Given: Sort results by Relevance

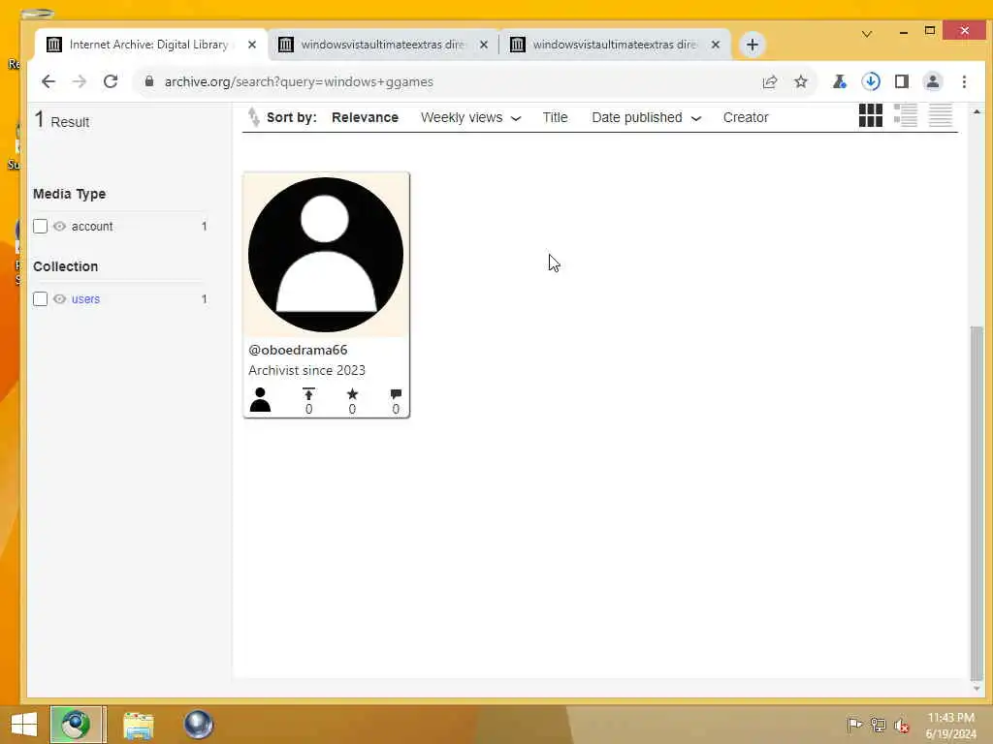Looking at the screenshot, I should [x=365, y=117].
